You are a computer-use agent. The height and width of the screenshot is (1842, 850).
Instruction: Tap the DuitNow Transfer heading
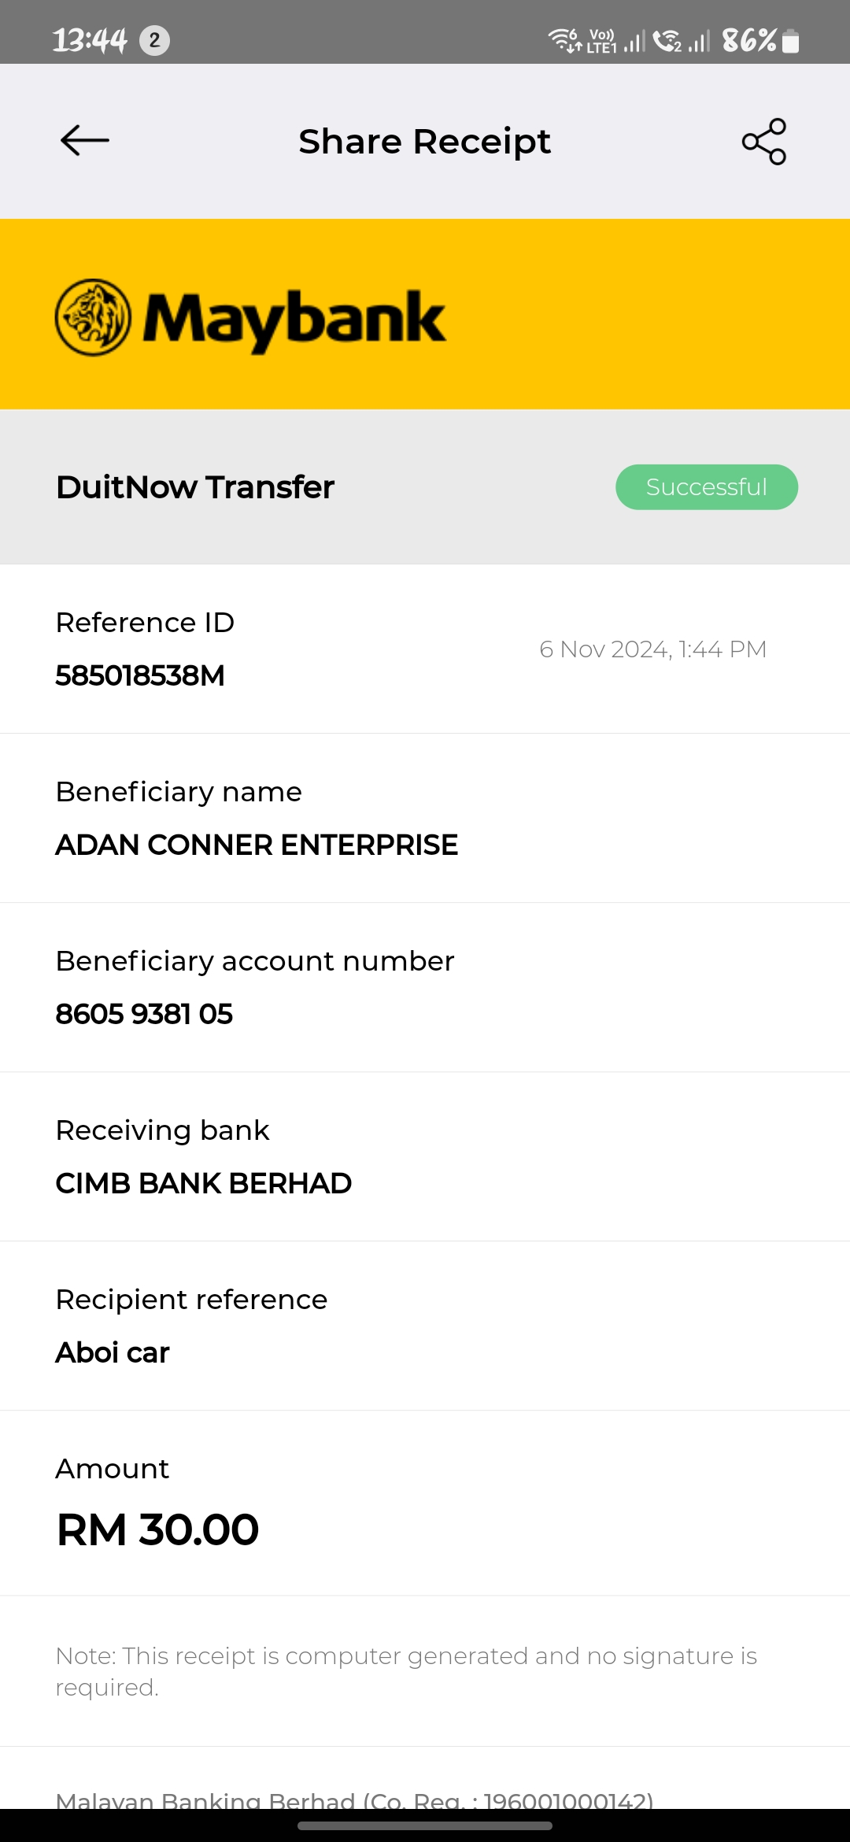tap(195, 487)
